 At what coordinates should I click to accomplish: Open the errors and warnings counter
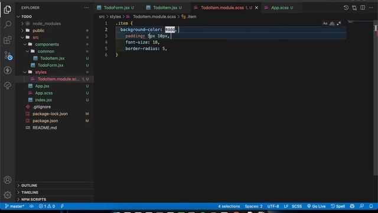47,206
